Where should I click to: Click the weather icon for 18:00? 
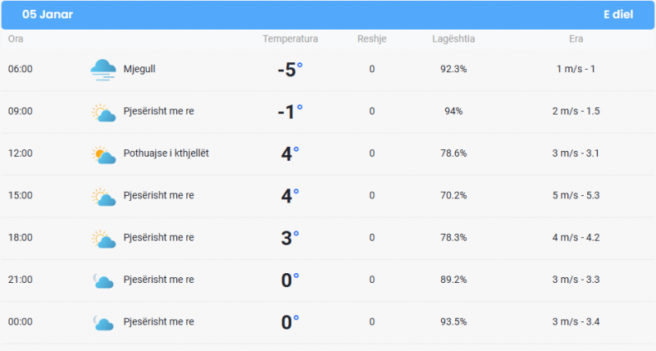[x=103, y=239]
